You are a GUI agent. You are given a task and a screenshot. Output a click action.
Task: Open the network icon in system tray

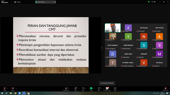(155, 93)
